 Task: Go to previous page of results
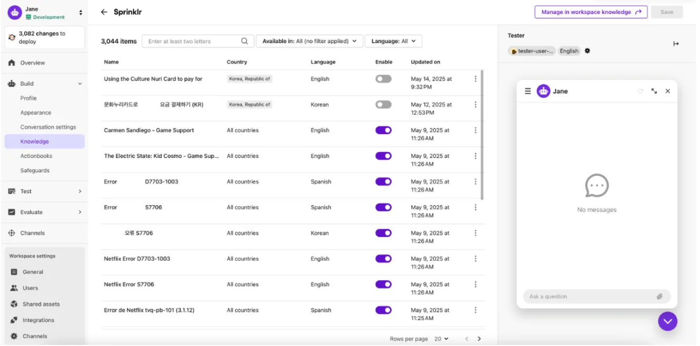pyautogui.click(x=466, y=339)
